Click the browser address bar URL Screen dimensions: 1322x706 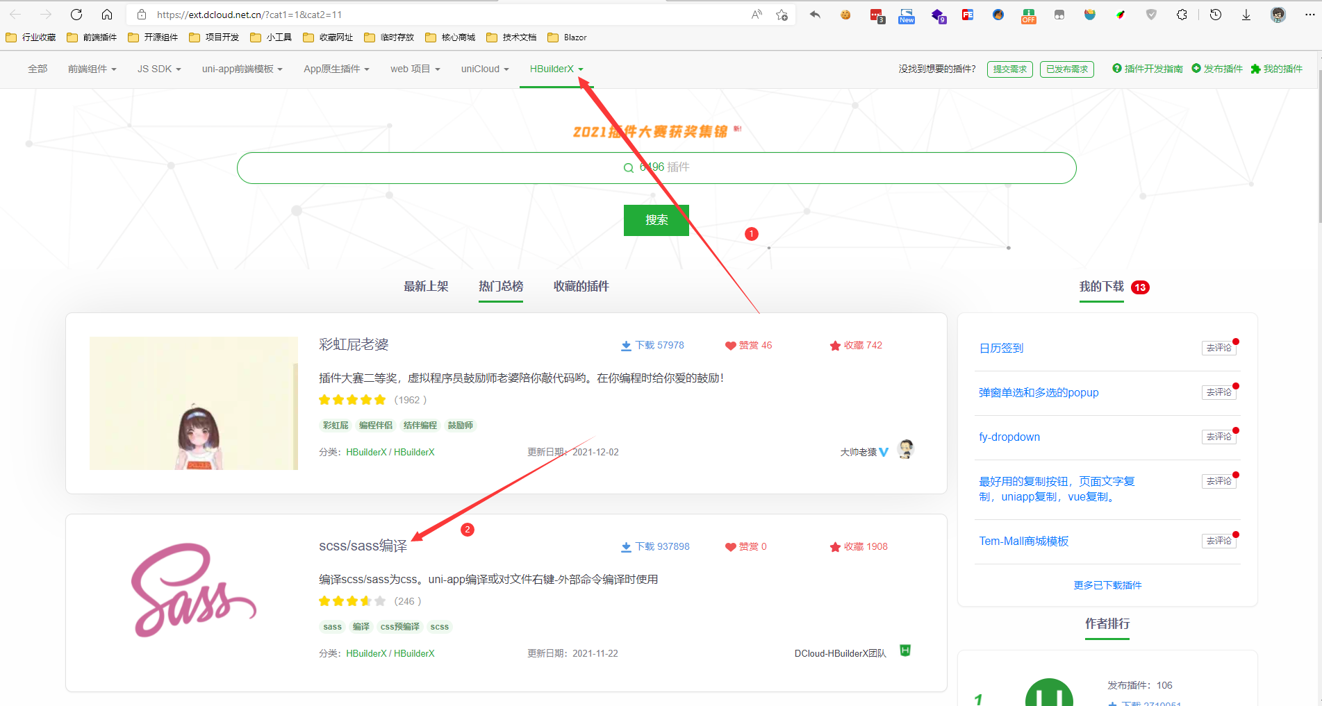[249, 15]
